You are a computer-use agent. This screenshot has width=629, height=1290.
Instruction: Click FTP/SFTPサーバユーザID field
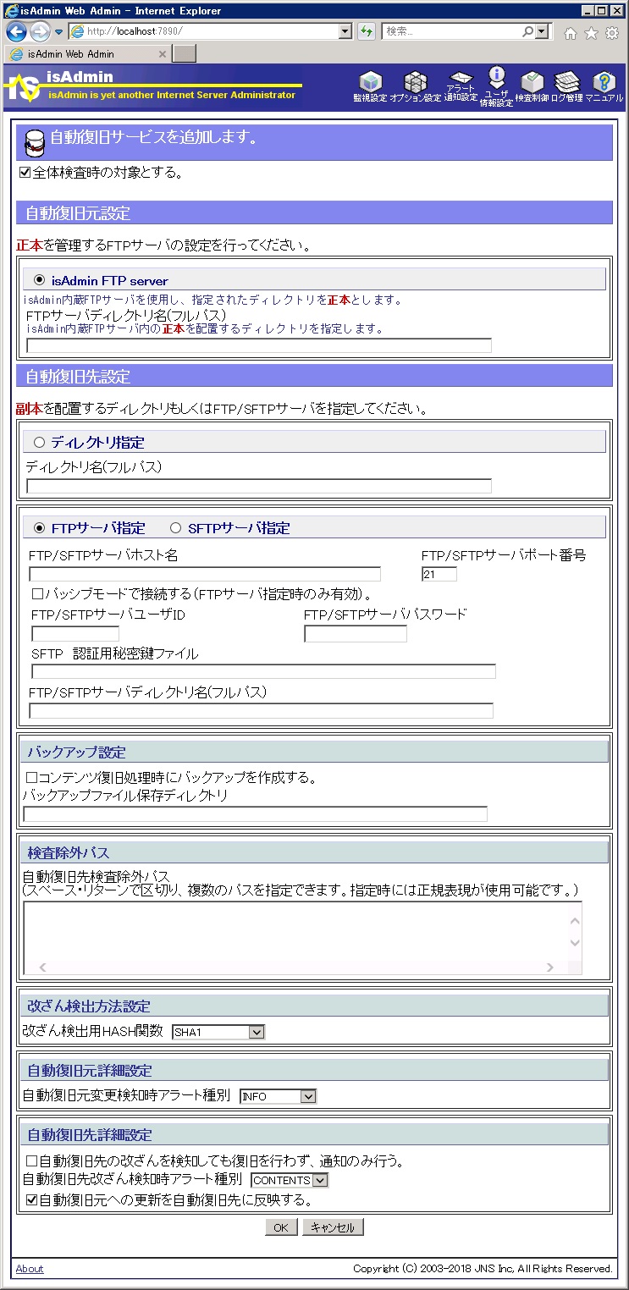(75, 634)
